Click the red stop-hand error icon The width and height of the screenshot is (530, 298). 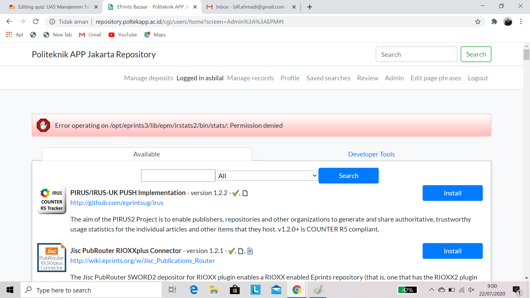(43, 125)
